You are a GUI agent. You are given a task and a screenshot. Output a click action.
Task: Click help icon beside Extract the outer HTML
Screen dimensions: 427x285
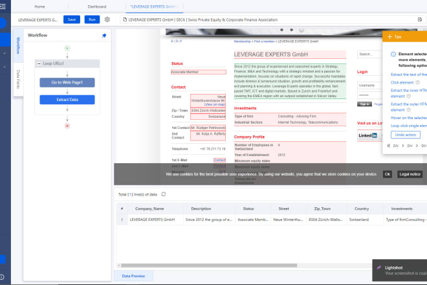click(408, 110)
